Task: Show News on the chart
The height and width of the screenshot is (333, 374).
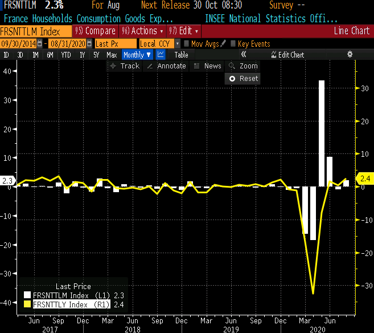Action: 208,66
